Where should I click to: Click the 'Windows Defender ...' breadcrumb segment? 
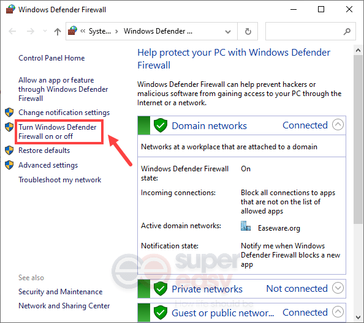click(158, 31)
